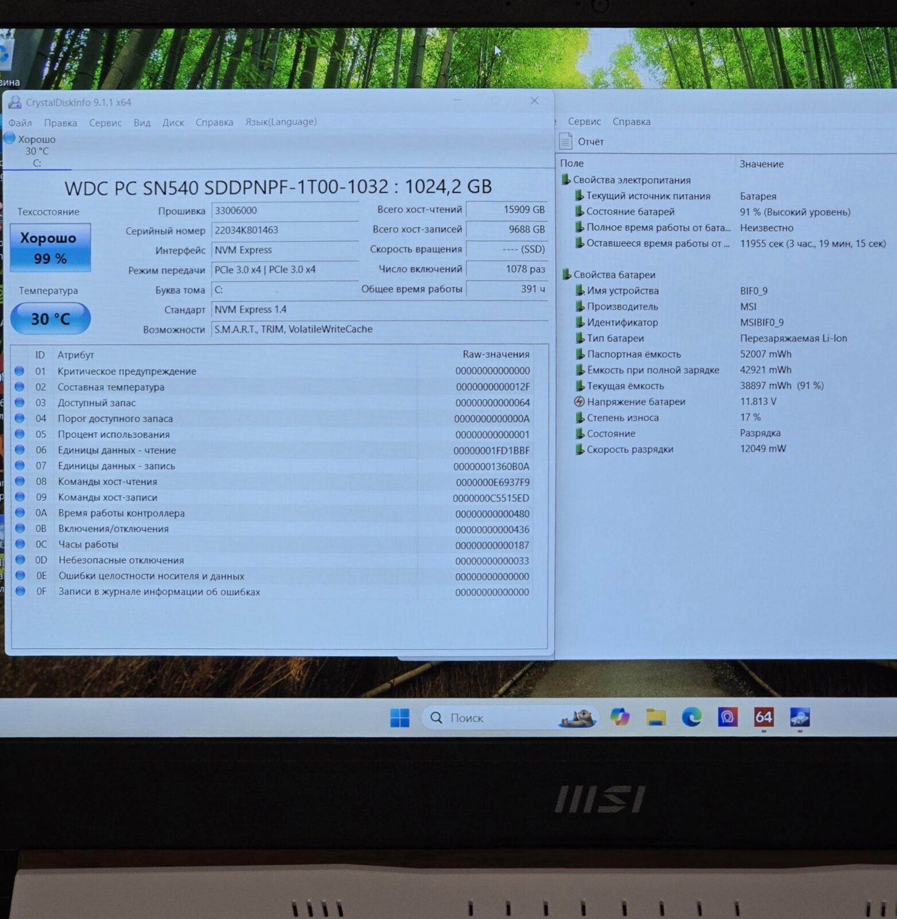Click the Отчёт report button
897x919 pixels.
591,142
